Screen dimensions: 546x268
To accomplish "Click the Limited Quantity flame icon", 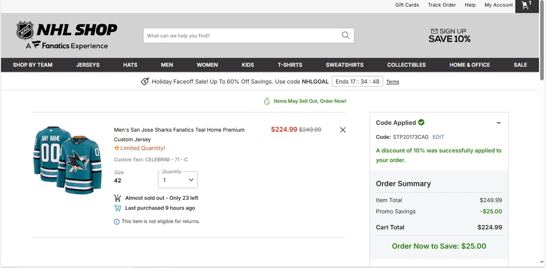I will [116, 148].
